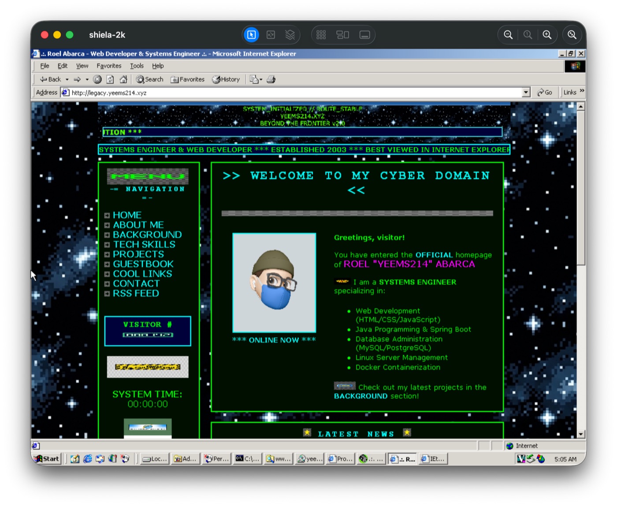Open the PROJECTS navigation link

point(138,254)
